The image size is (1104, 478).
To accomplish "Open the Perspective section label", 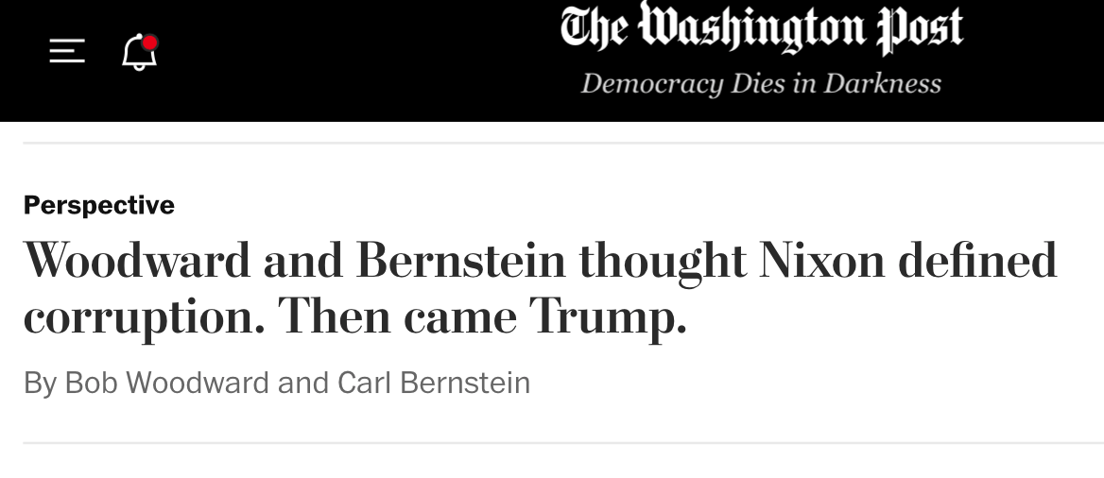I will (99, 205).
